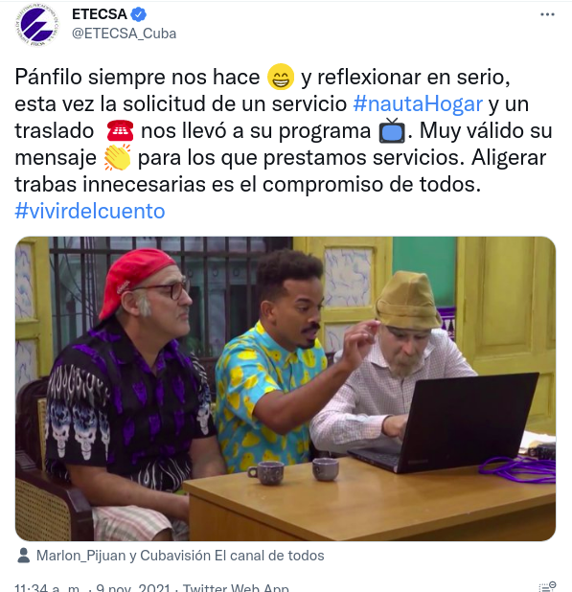
Task: Open the tweet's three-dot more options menu
Action: pos(547,14)
